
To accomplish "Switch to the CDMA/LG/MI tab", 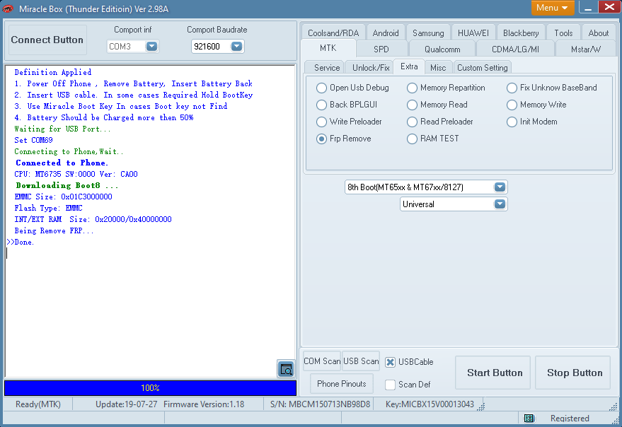I will tap(515, 49).
